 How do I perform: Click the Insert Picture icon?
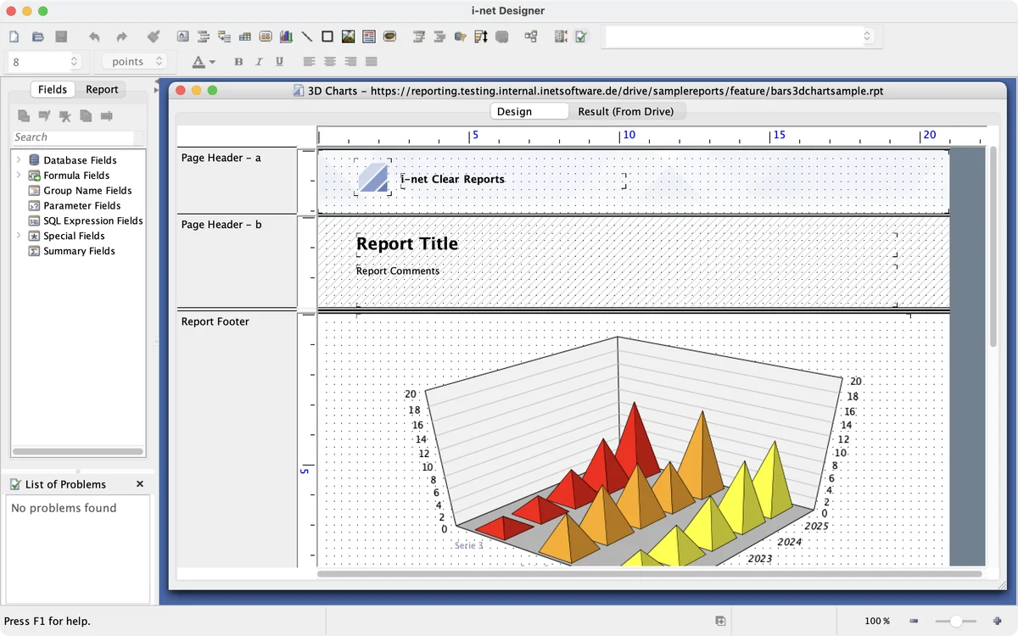coord(348,36)
